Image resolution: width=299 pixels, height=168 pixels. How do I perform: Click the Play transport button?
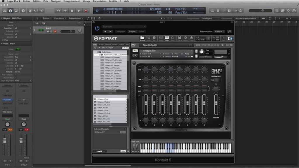point(79,11)
